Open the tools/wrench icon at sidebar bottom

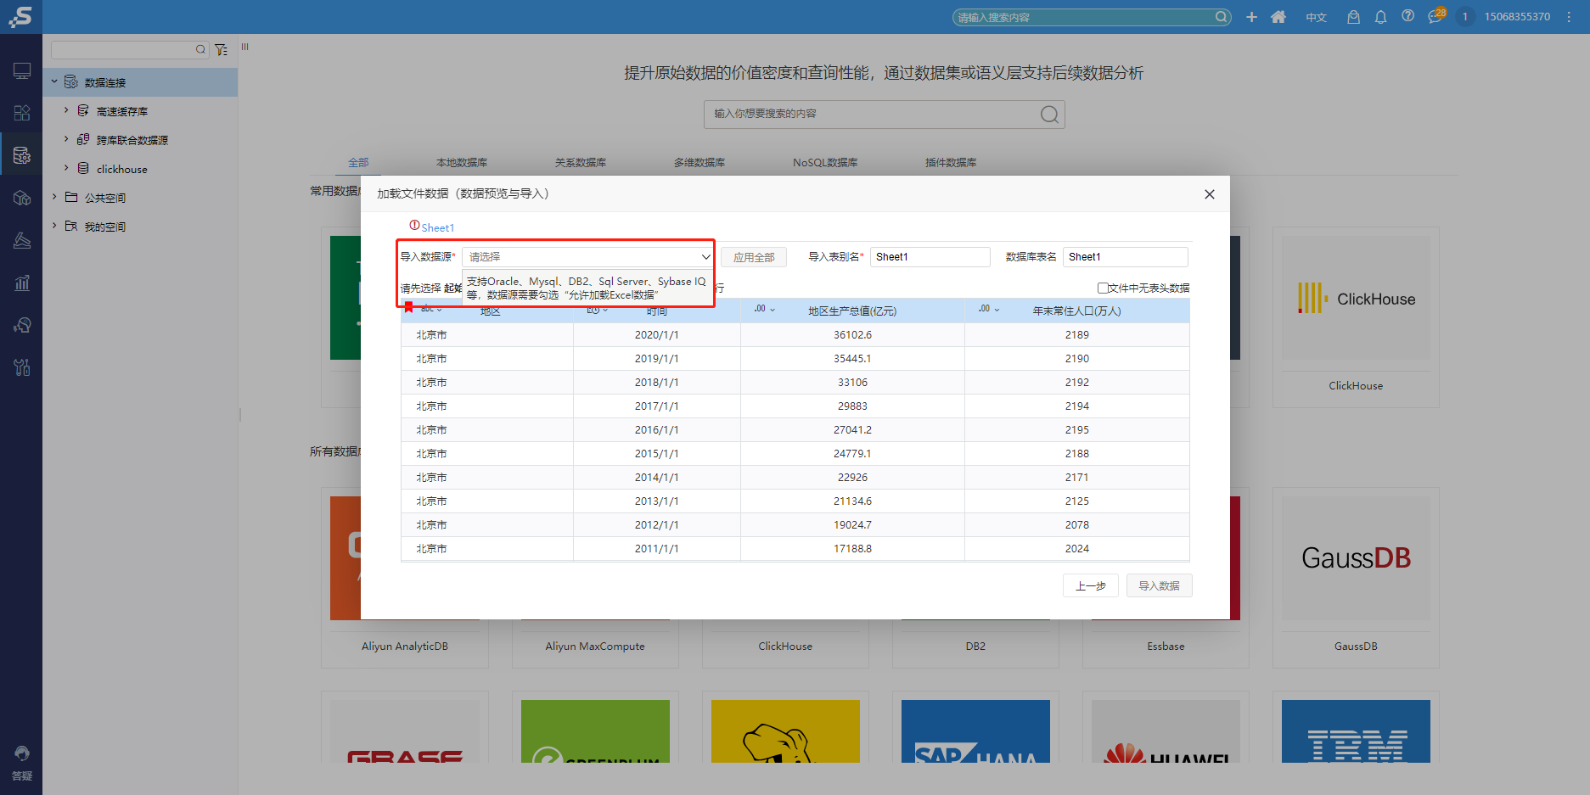tap(21, 367)
